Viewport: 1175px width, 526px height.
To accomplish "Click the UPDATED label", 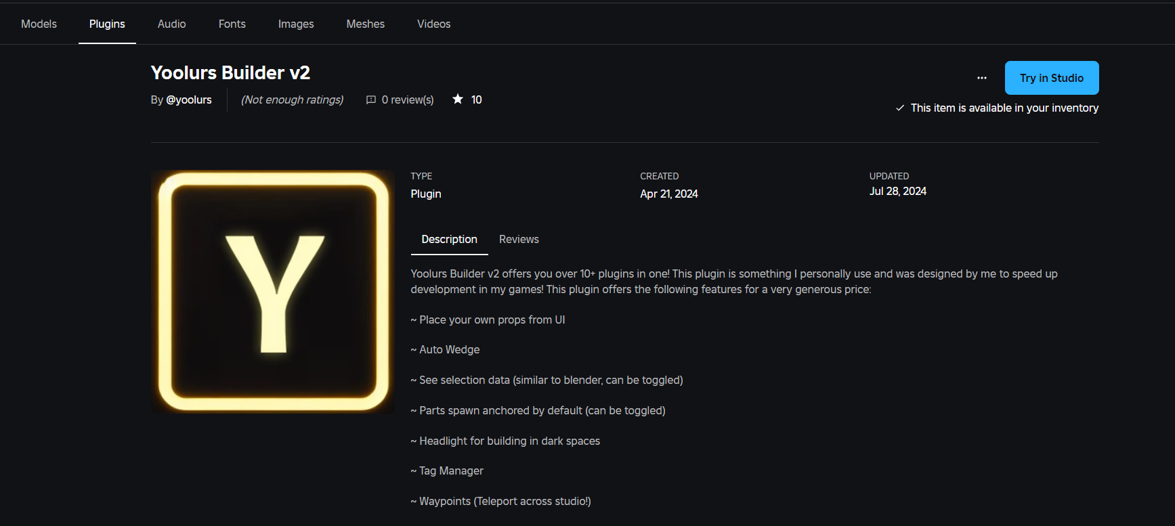I will [889, 176].
